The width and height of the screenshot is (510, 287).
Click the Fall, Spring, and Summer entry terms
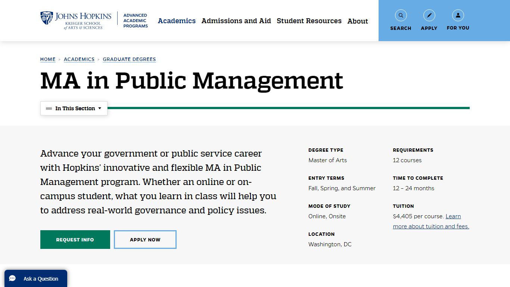click(342, 188)
